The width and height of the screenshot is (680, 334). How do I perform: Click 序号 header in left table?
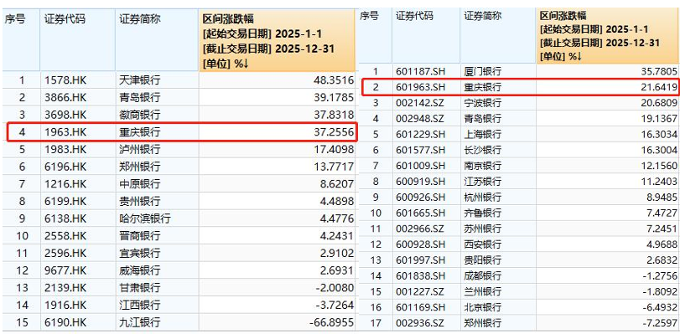pyautogui.click(x=15, y=19)
